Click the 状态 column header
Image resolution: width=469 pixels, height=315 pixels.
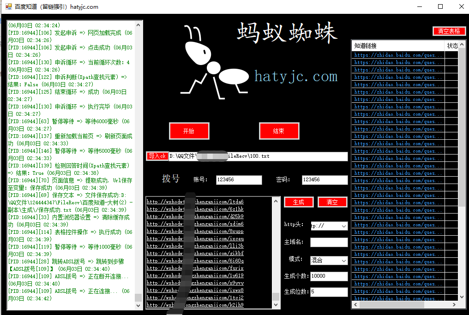(453, 45)
